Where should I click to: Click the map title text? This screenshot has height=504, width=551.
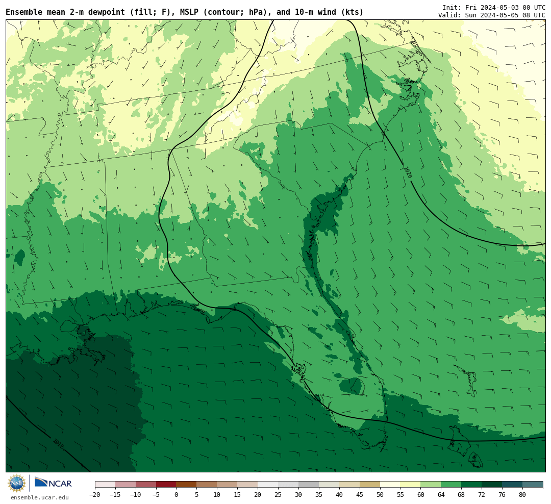(x=185, y=12)
